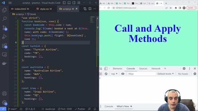The height and width of the screenshot is (111, 198).
Task: Click the Chrome address bar
Action: pyautogui.click(x=138, y=8)
